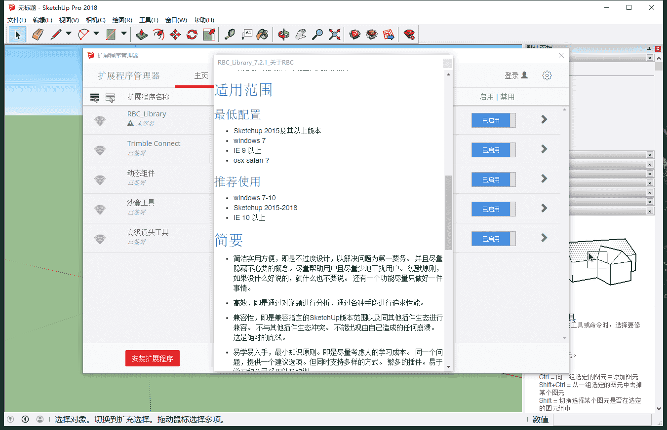Toggle 沙盒工具 enabled switch

[x=493, y=209]
